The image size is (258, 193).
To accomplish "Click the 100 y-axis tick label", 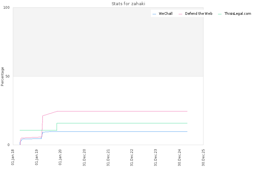I will tap(6, 7).
